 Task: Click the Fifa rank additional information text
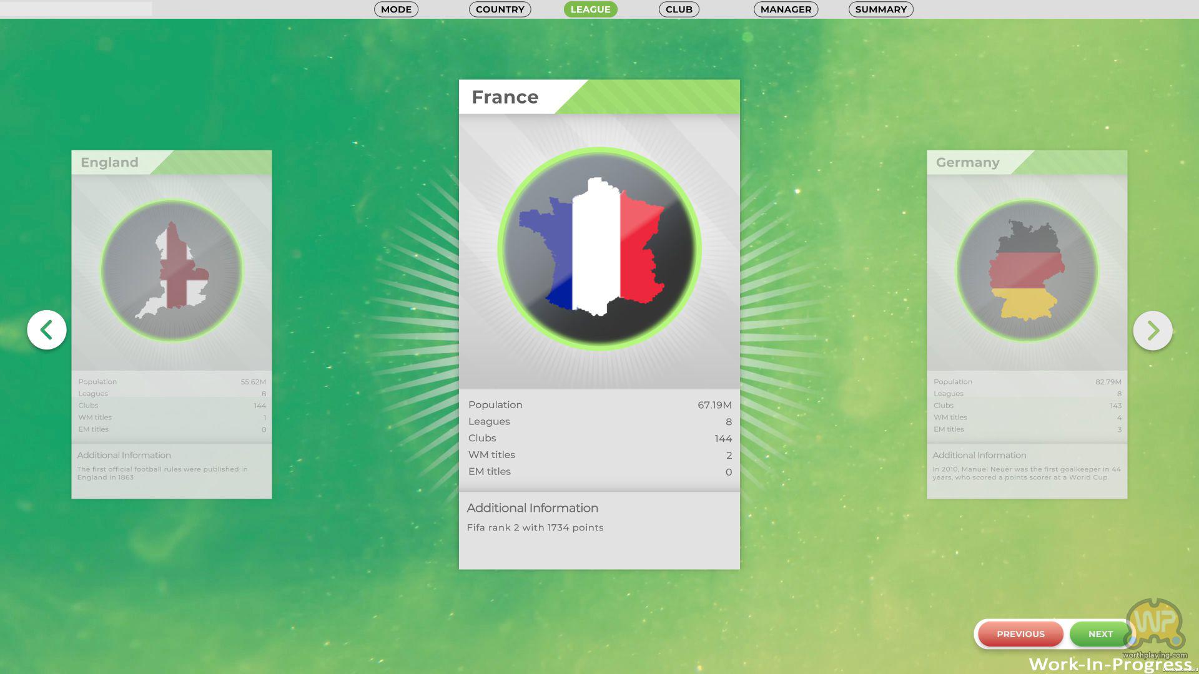(535, 527)
